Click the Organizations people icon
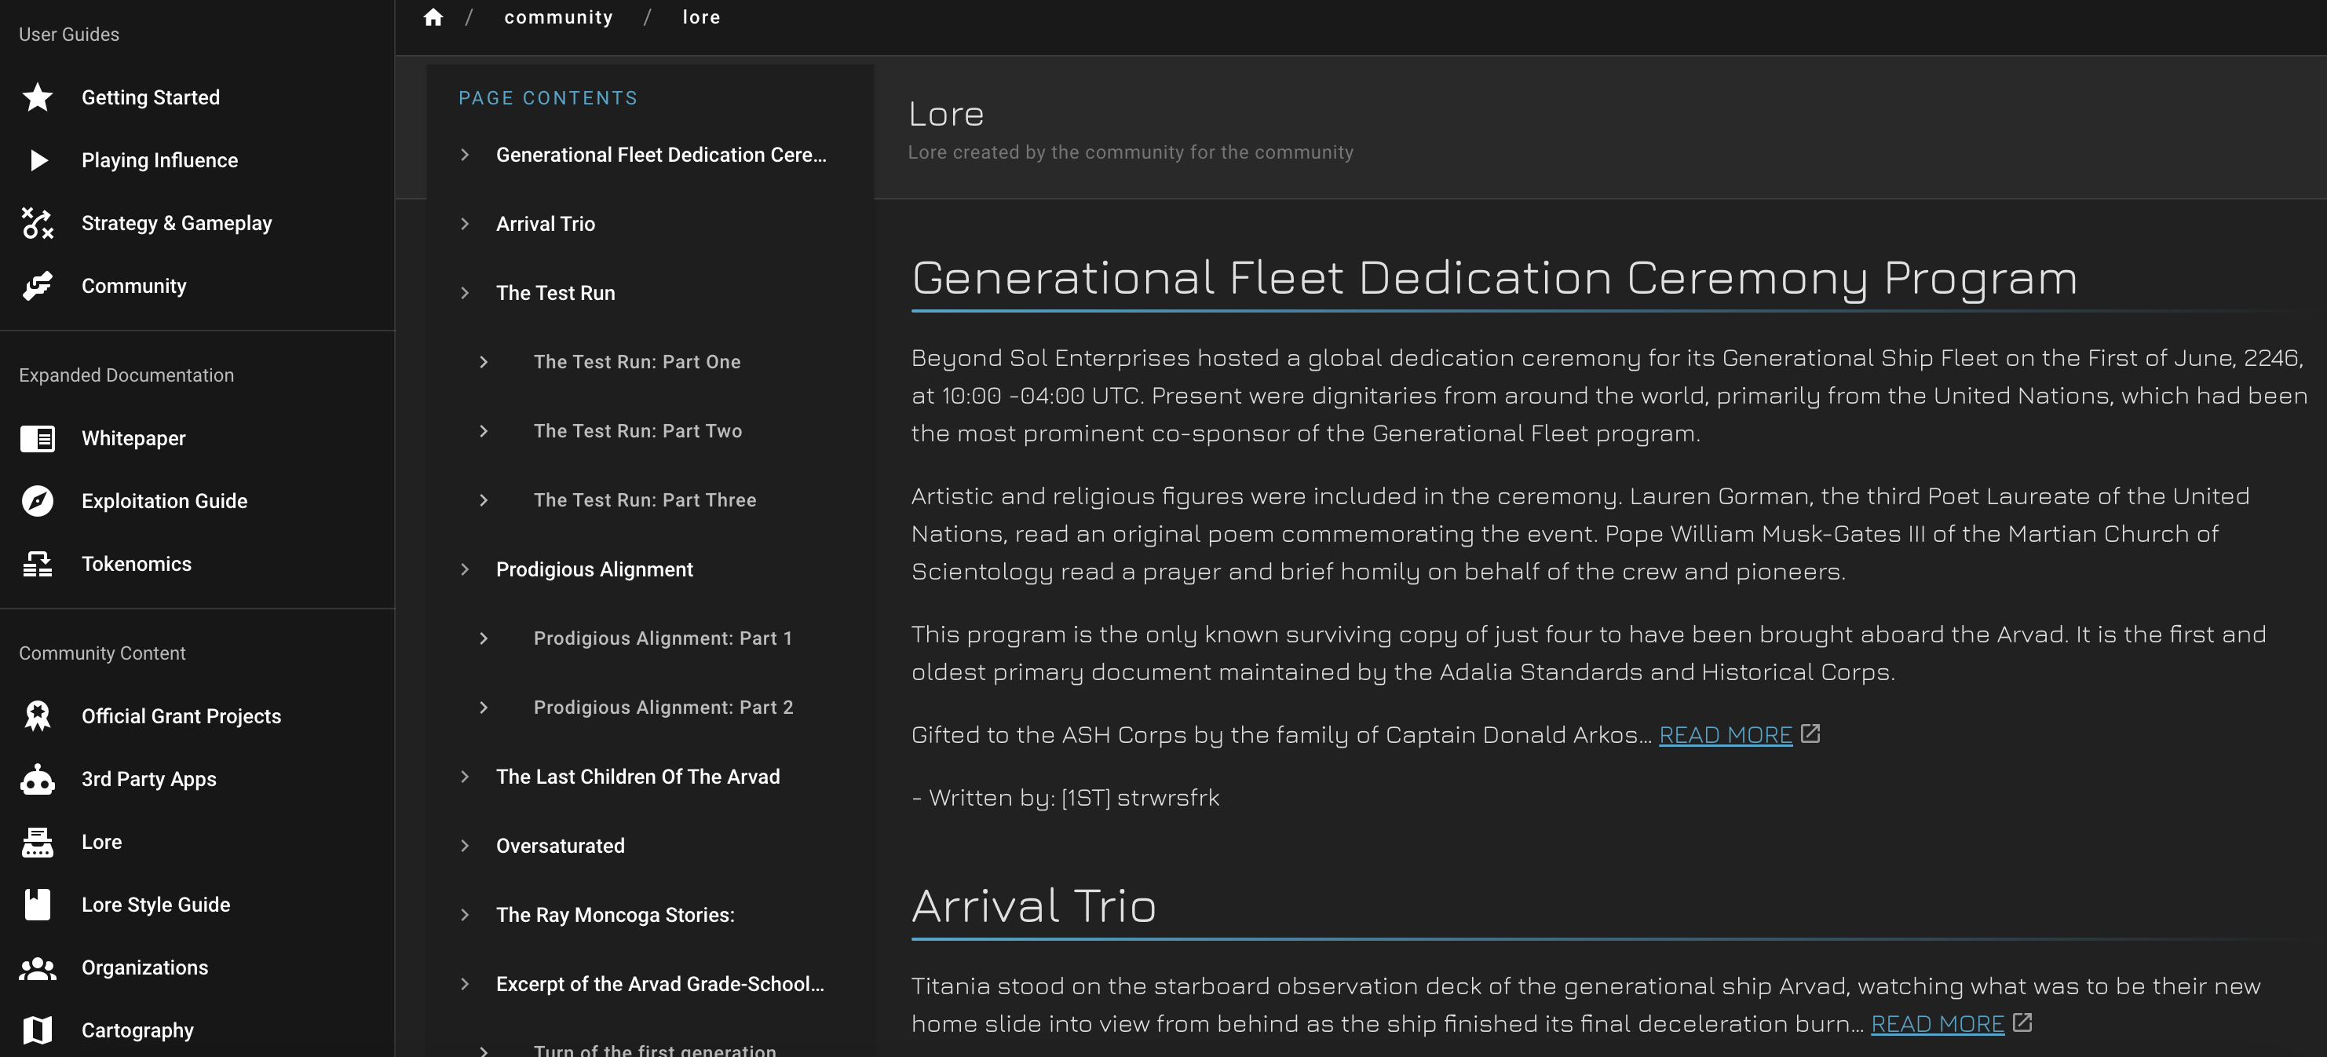 37,967
